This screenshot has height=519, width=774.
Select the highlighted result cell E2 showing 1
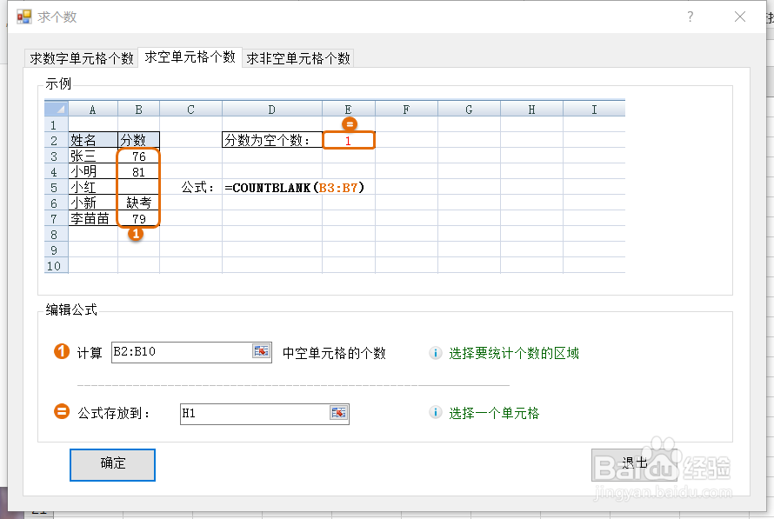click(x=349, y=140)
